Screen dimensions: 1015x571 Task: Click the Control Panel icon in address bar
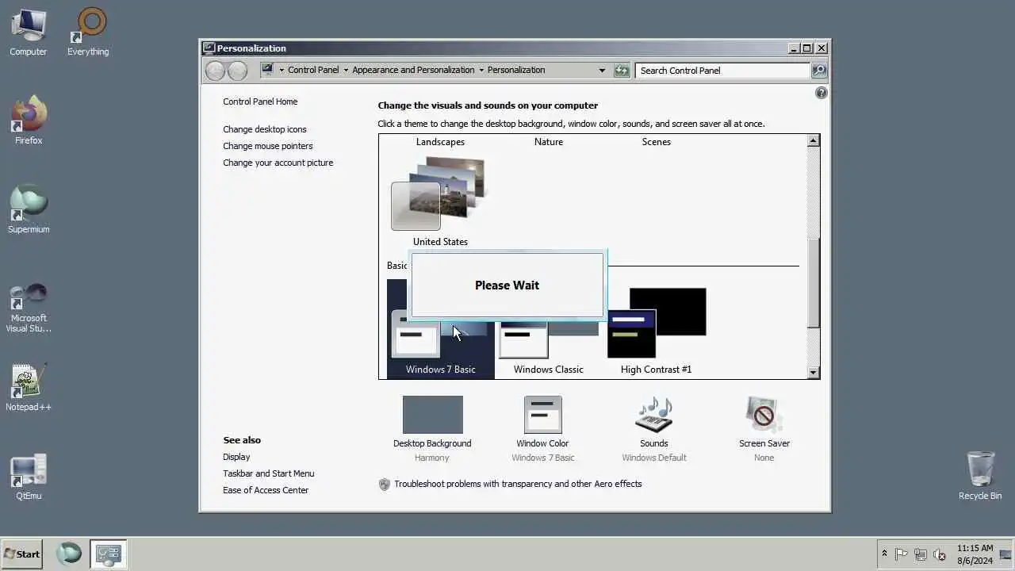pos(267,70)
